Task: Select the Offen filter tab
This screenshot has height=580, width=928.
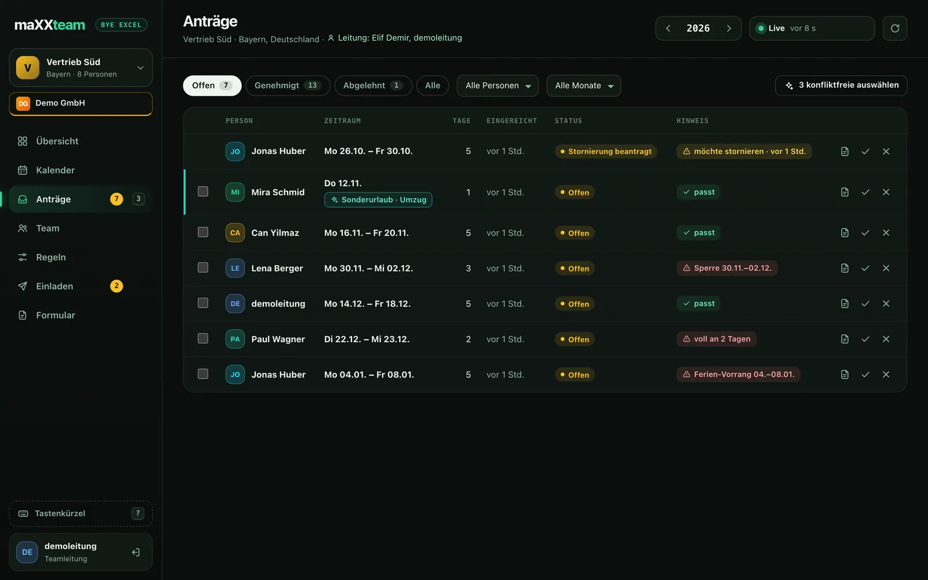Action: coord(212,86)
